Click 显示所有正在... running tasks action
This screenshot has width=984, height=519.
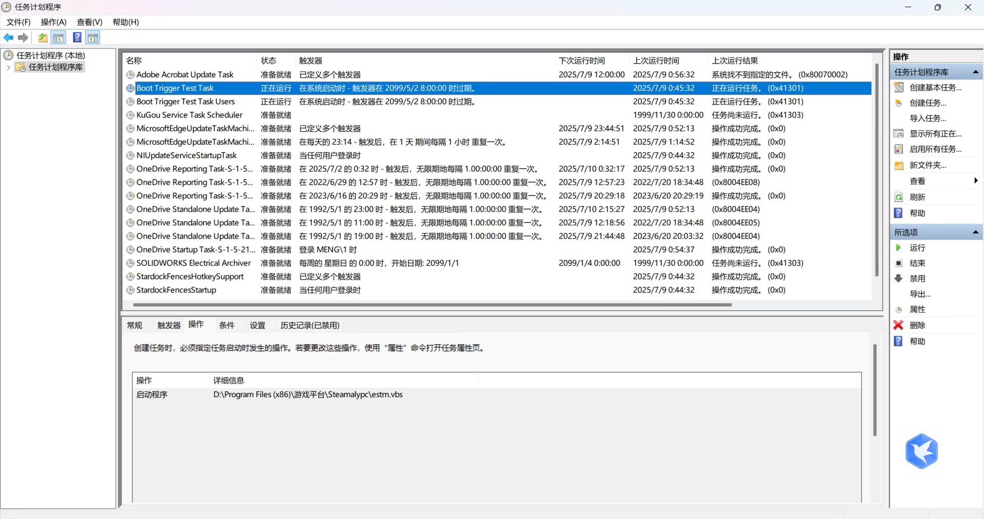coord(935,133)
